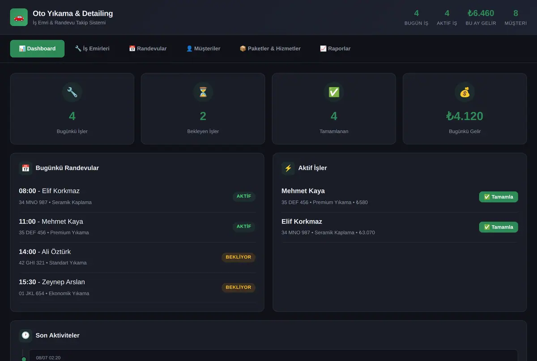537x361 pixels.
Task: Open the Müşteriler tab
Action: tap(203, 48)
